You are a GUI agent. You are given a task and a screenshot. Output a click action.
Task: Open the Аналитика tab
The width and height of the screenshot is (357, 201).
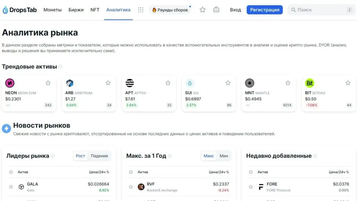pos(119,10)
